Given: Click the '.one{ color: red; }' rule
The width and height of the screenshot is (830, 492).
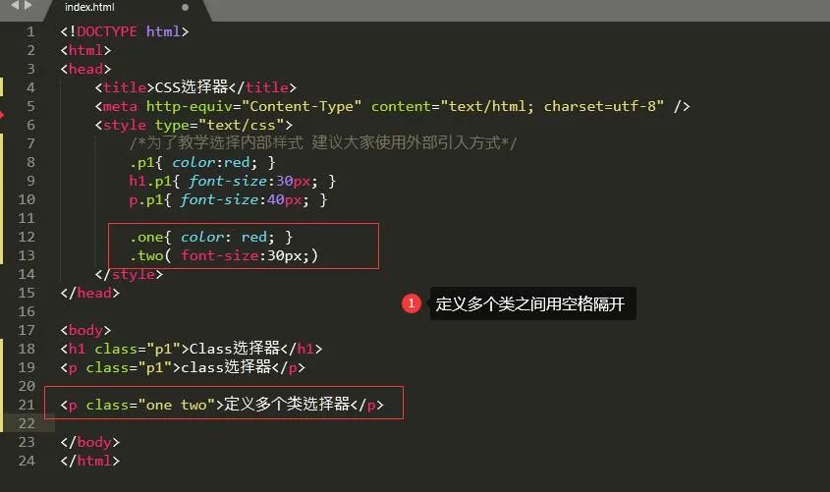Looking at the screenshot, I should click(x=211, y=237).
